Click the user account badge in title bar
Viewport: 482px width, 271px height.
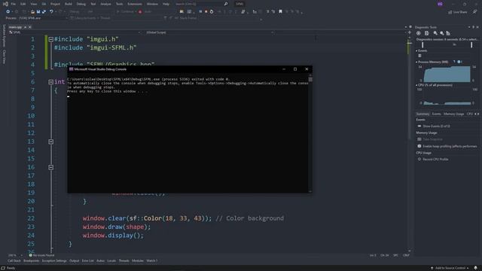pos(440,4)
